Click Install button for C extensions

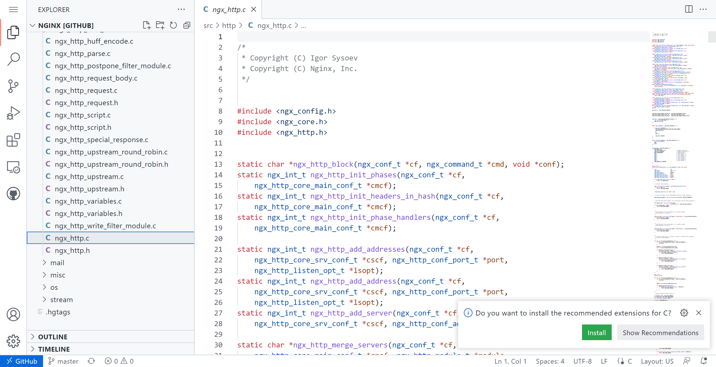click(597, 332)
